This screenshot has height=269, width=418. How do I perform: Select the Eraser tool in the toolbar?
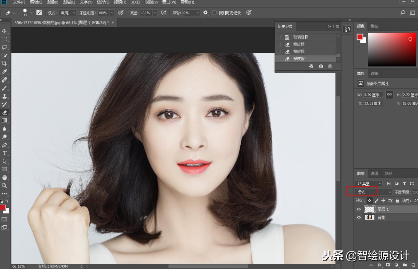pos(5,112)
